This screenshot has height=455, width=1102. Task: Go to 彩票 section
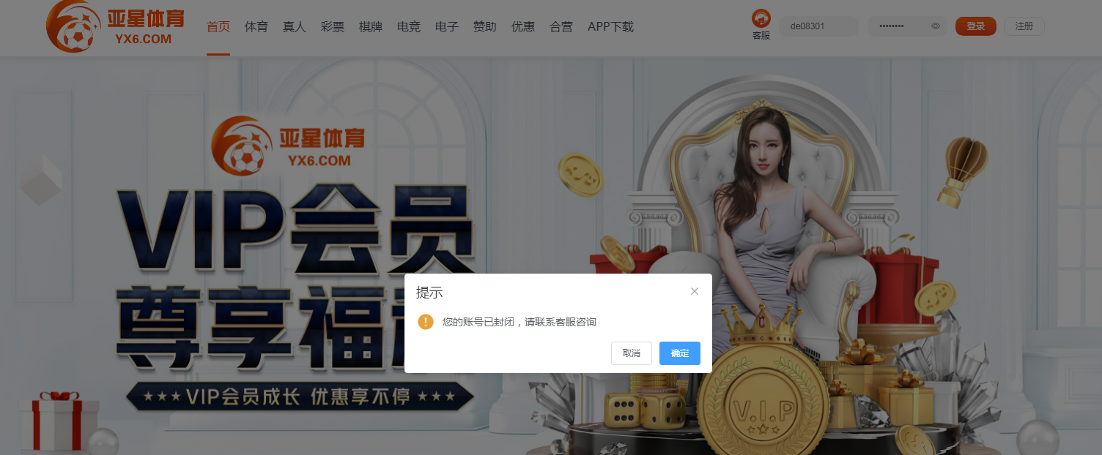tap(333, 27)
